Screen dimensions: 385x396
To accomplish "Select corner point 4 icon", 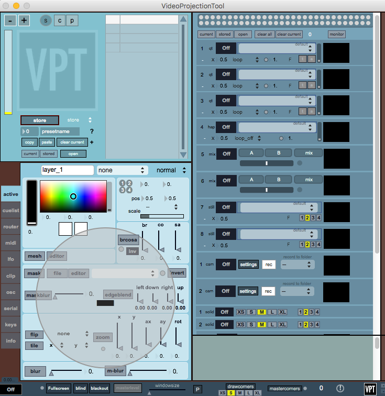I will pyautogui.click(x=129, y=190).
